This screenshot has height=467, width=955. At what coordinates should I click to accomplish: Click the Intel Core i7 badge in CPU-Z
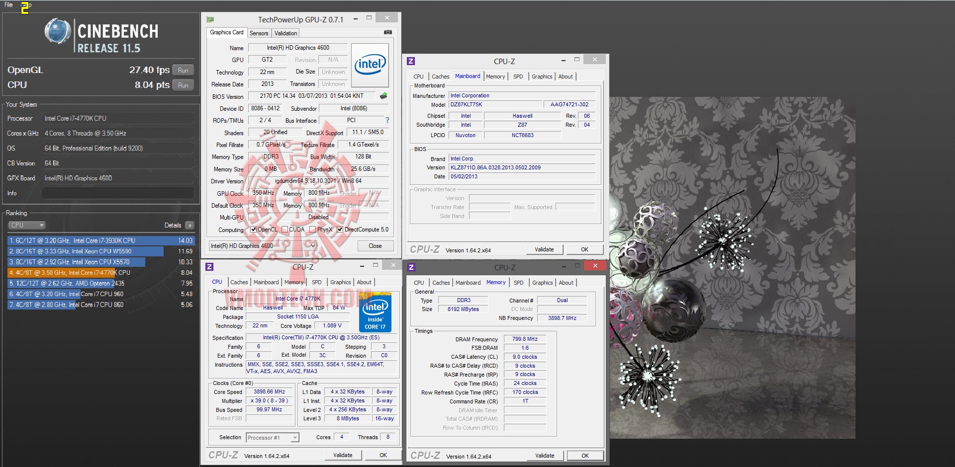[375, 312]
